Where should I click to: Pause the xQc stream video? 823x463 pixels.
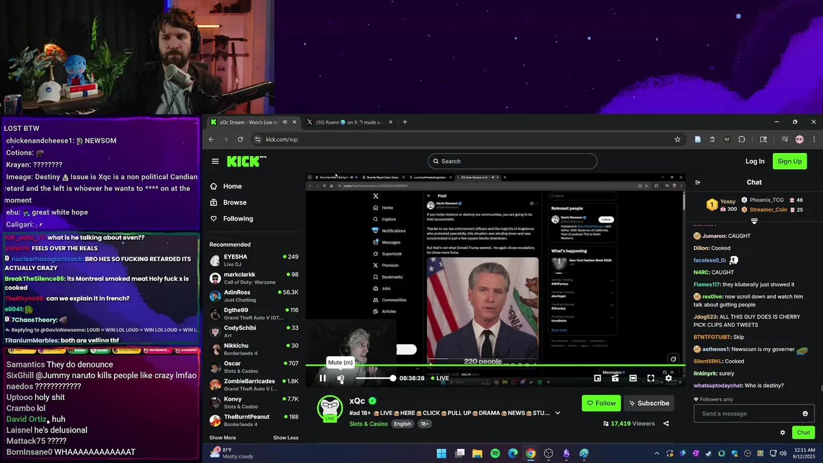coord(323,378)
